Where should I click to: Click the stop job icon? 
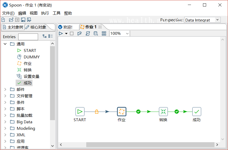pyautogui.click(x=72, y=33)
